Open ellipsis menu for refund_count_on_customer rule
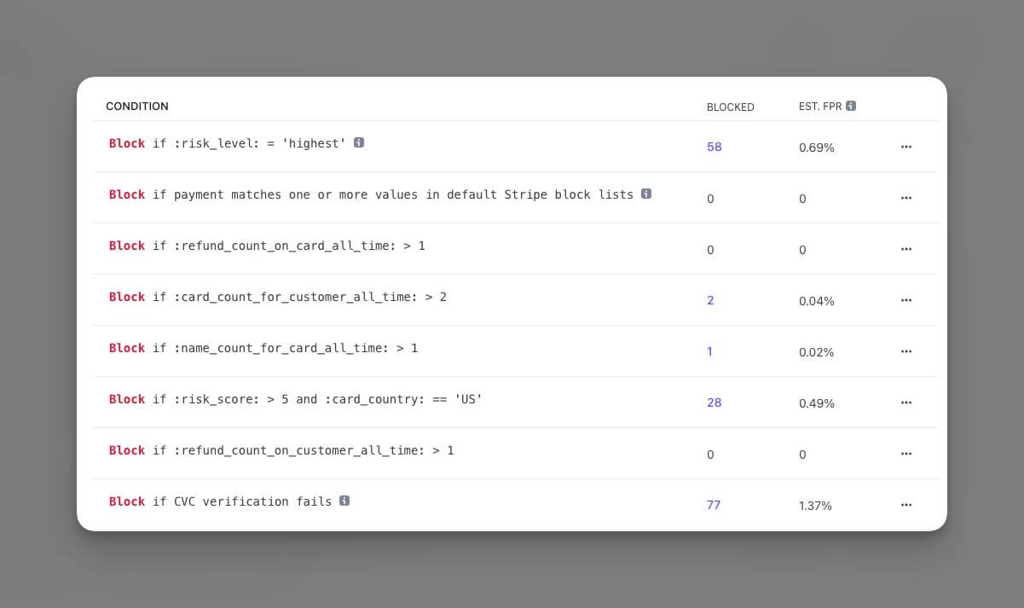The height and width of the screenshot is (608, 1024). pos(905,454)
